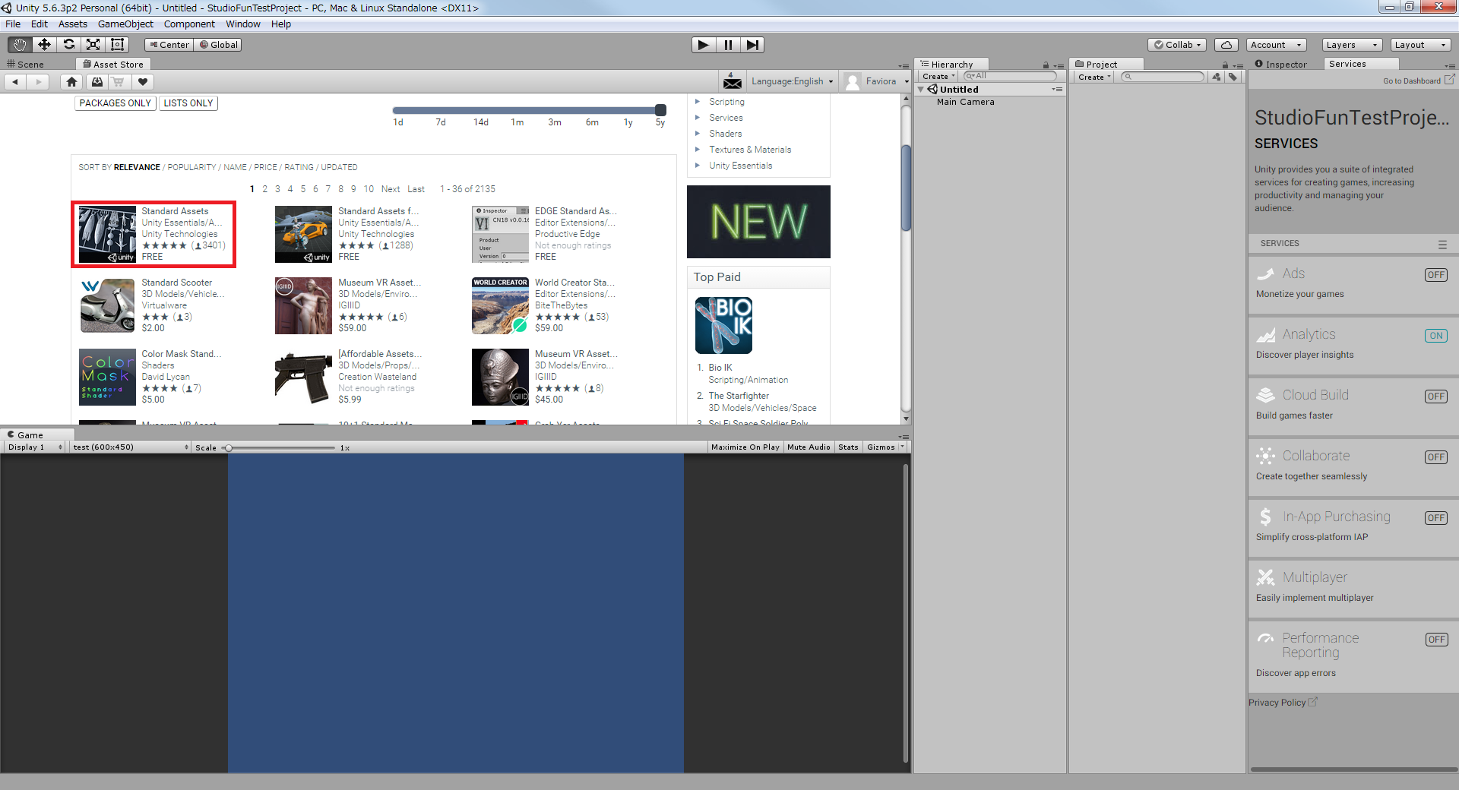
Task: Open the Asset Store home page
Action: 71,81
